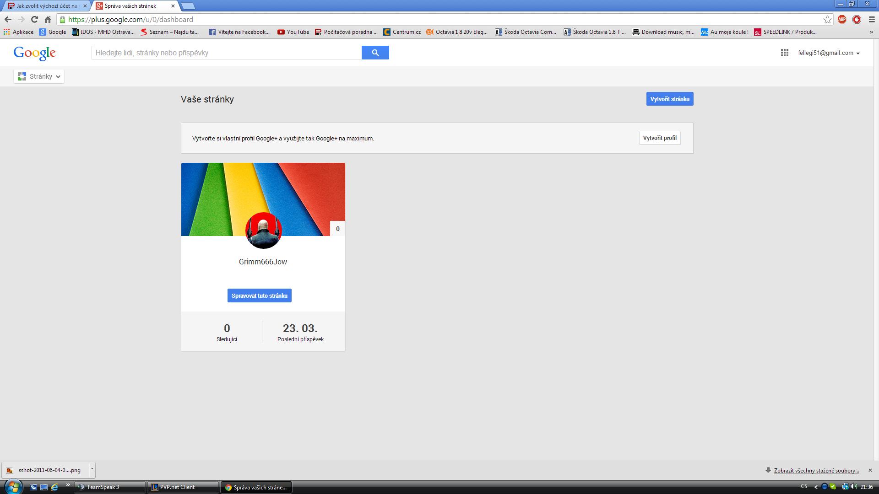This screenshot has height=494, width=879.
Task: Click the Google logo
Action: 35,53
